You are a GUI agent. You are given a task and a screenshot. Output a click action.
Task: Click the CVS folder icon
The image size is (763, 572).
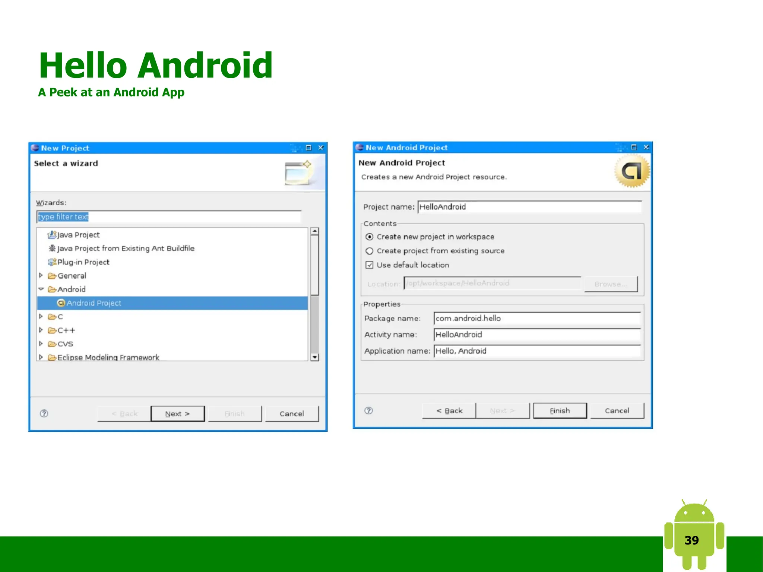click(x=52, y=344)
